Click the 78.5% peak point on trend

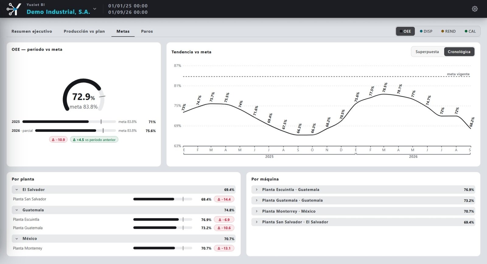[385, 88]
